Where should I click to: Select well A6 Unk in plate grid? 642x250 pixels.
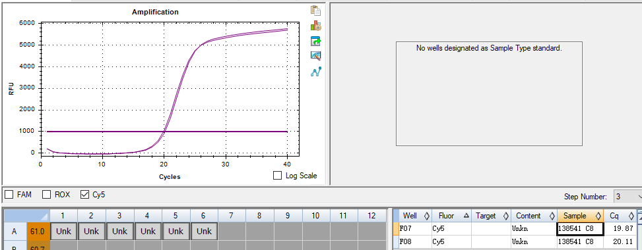coord(204,231)
